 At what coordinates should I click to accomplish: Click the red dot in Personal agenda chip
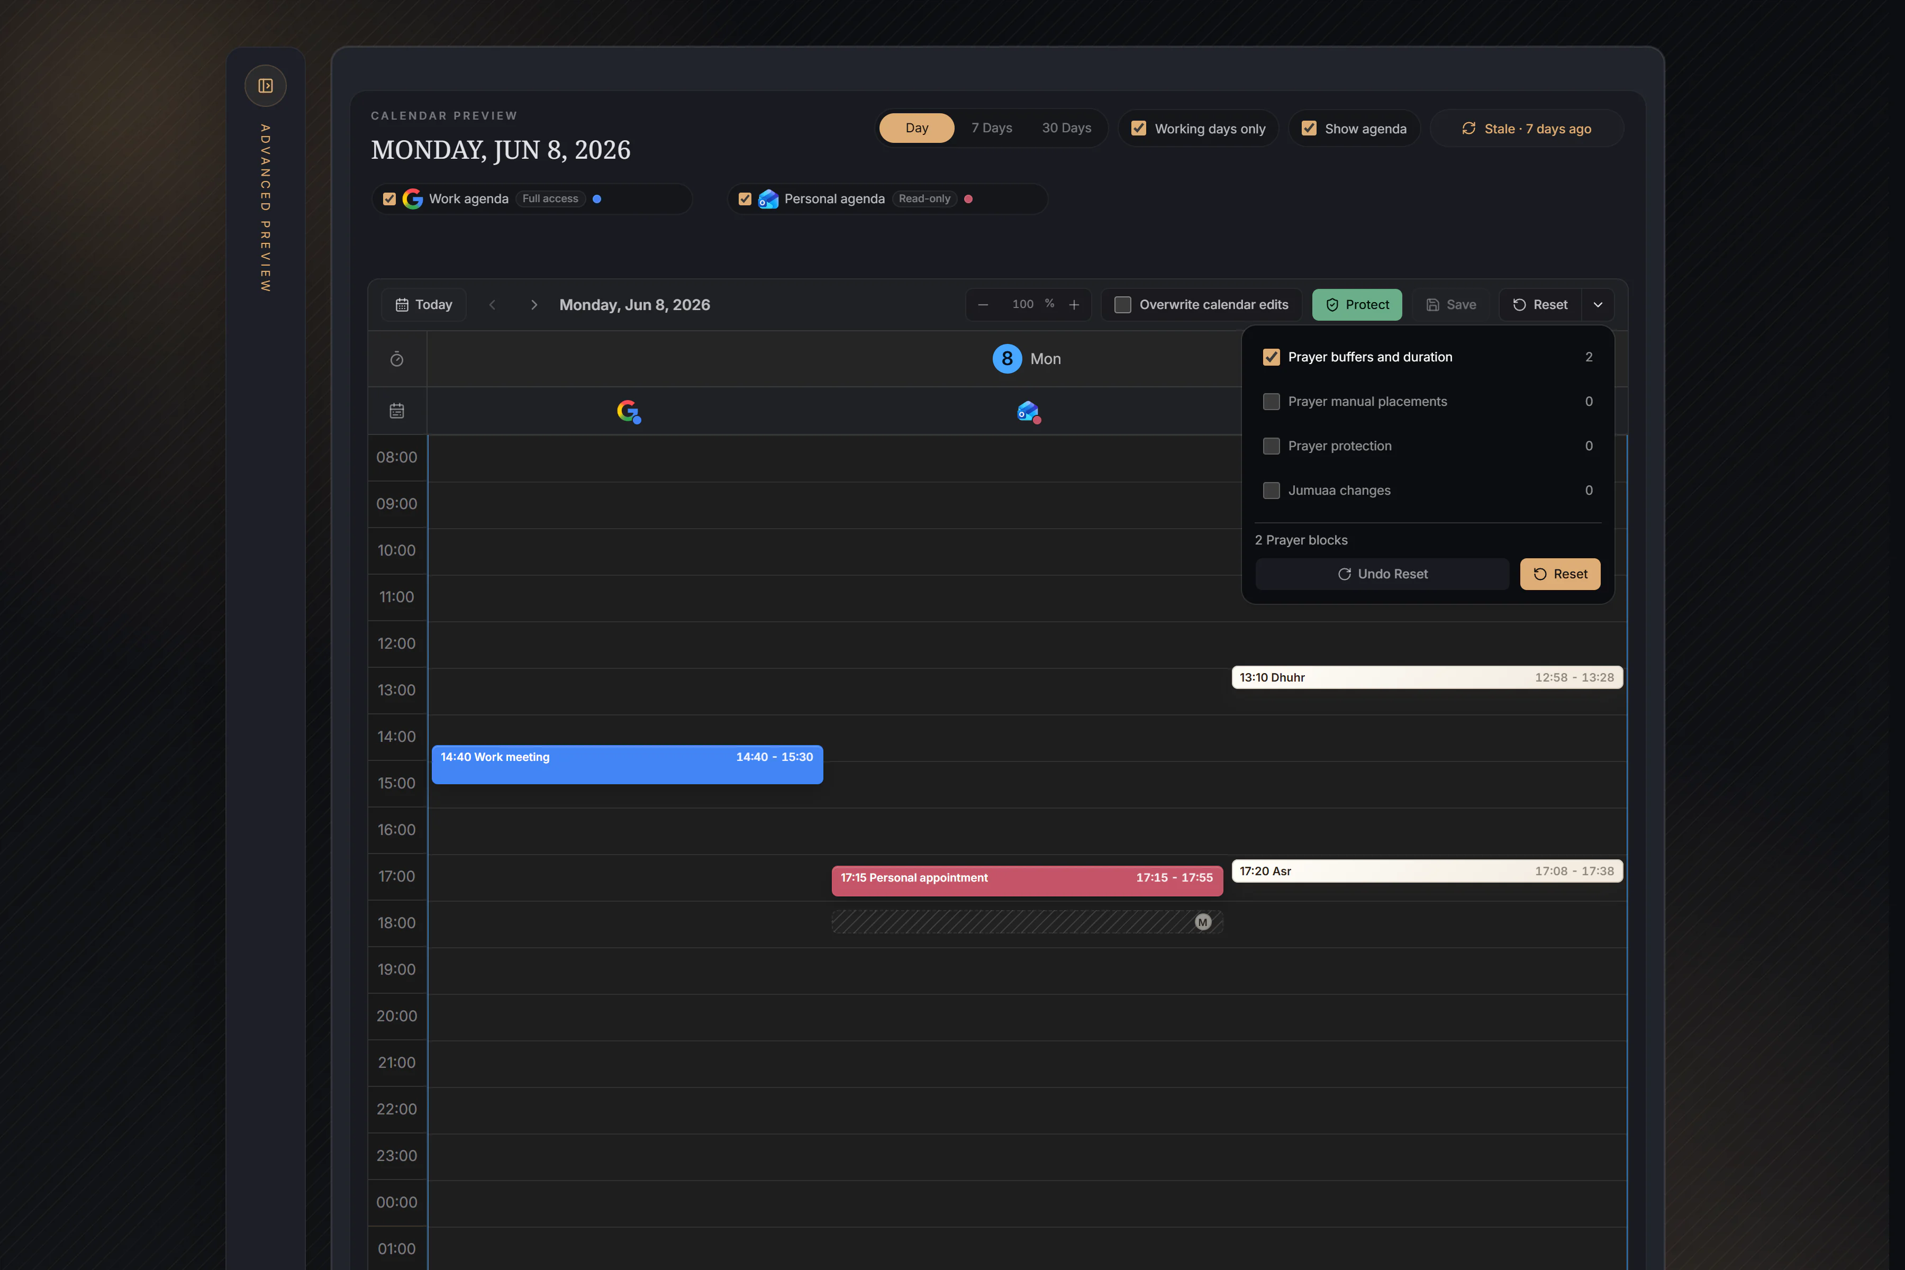(968, 198)
